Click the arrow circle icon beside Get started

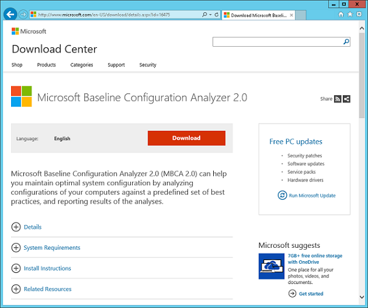292,293
